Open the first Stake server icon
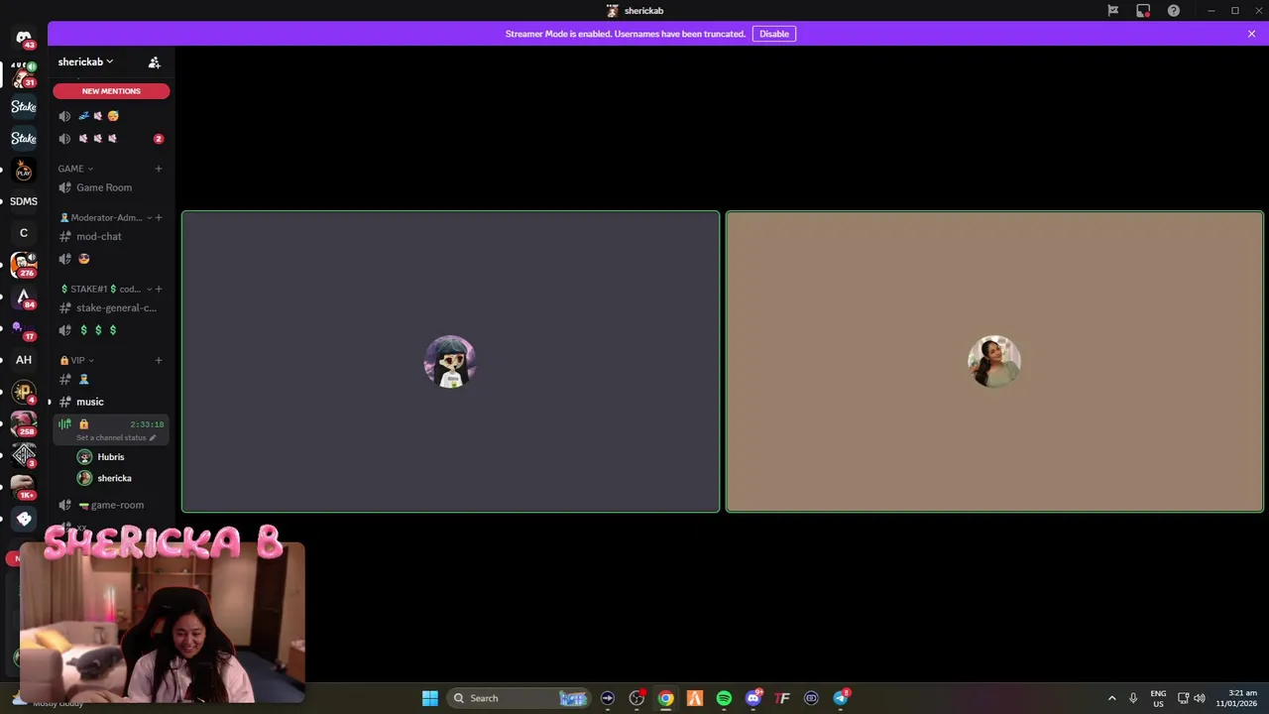This screenshot has width=1269, height=714. [x=24, y=106]
